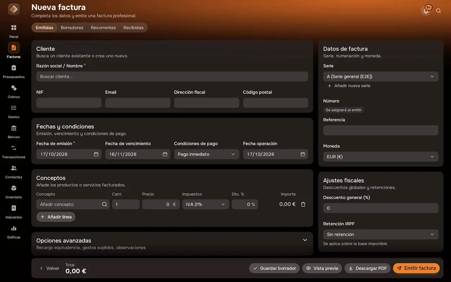Screen dimensions: 451x282
Task: Go back with the Volver button
Action: tap(49, 268)
